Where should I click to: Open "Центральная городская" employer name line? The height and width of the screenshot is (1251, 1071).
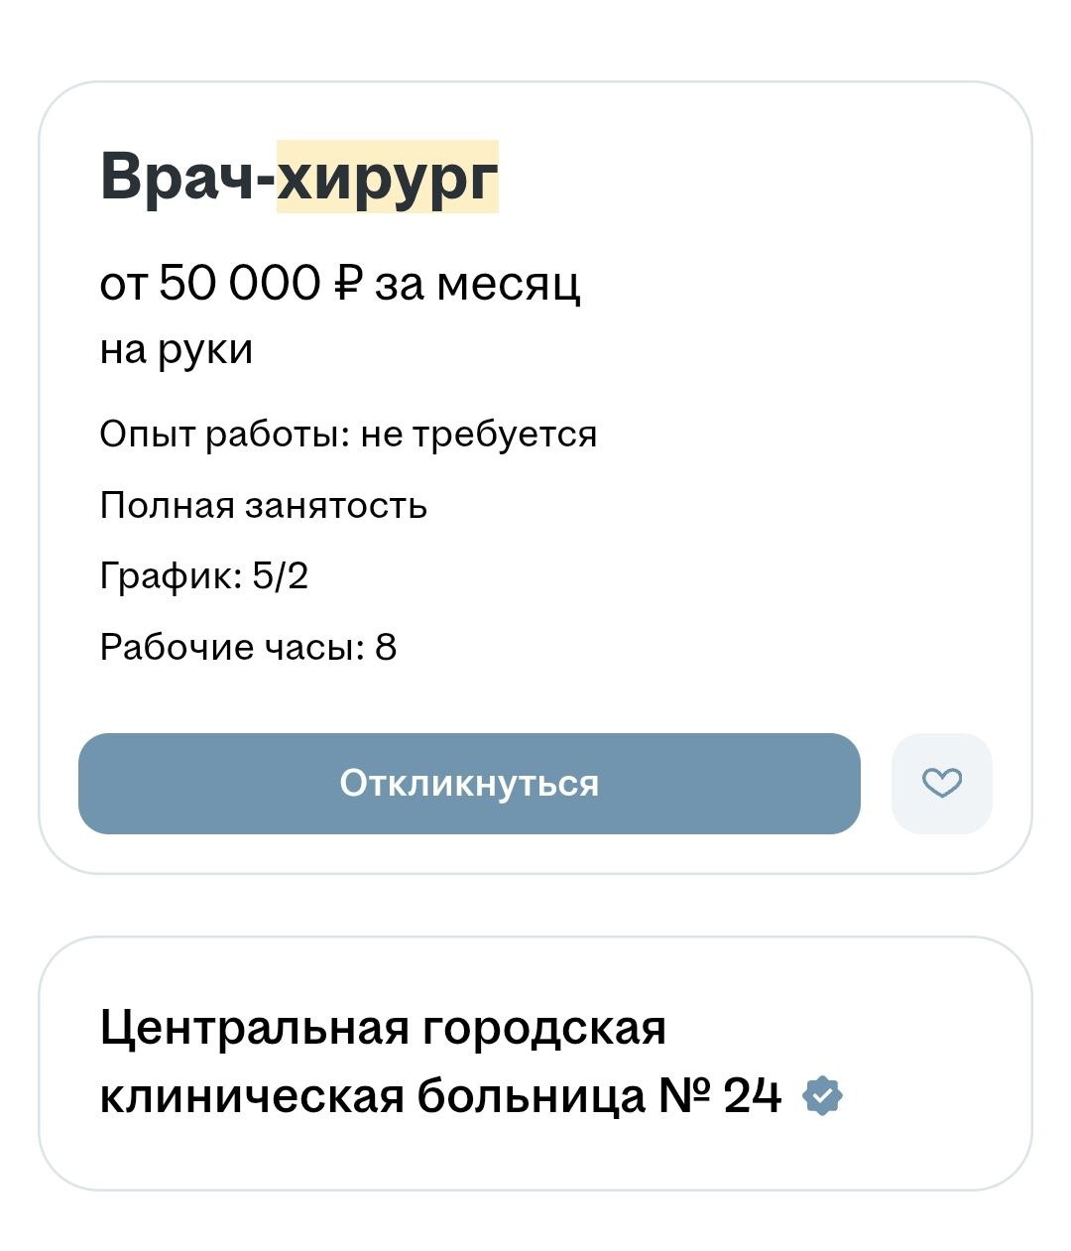[383, 1028]
